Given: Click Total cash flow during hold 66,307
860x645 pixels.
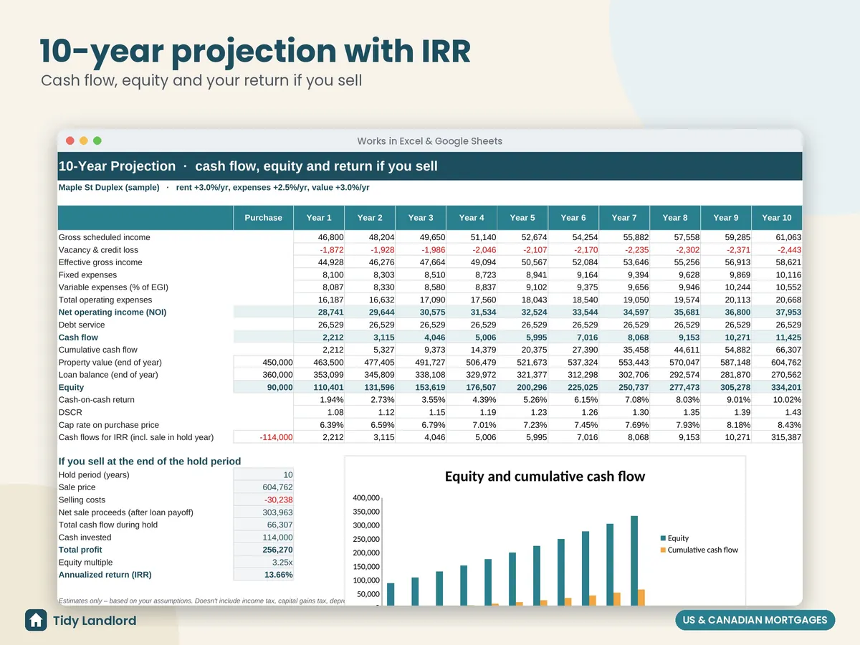Looking at the screenshot, I should click(264, 525).
